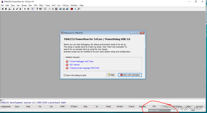Open the View menu
207x113 pixels.
click(13, 5)
